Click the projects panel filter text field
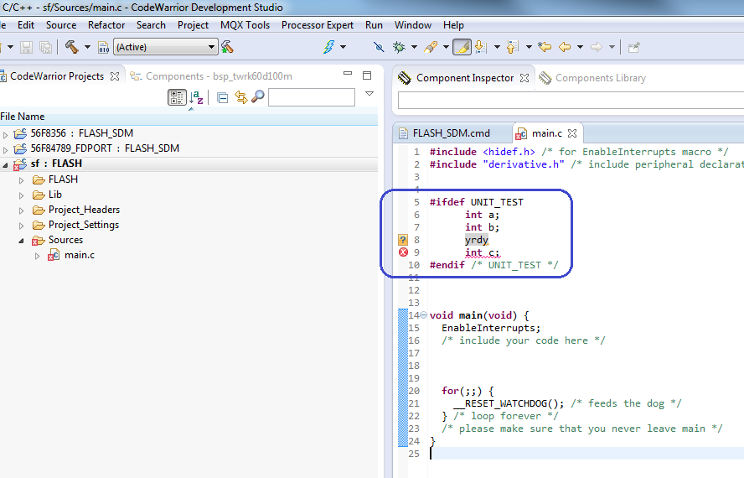744x478 pixels. 312,97
